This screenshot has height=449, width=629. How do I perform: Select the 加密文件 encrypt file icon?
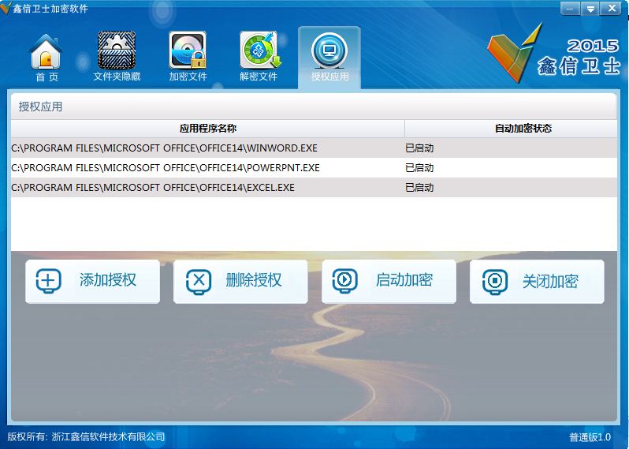pyautogui.click(x=188, y=58)
